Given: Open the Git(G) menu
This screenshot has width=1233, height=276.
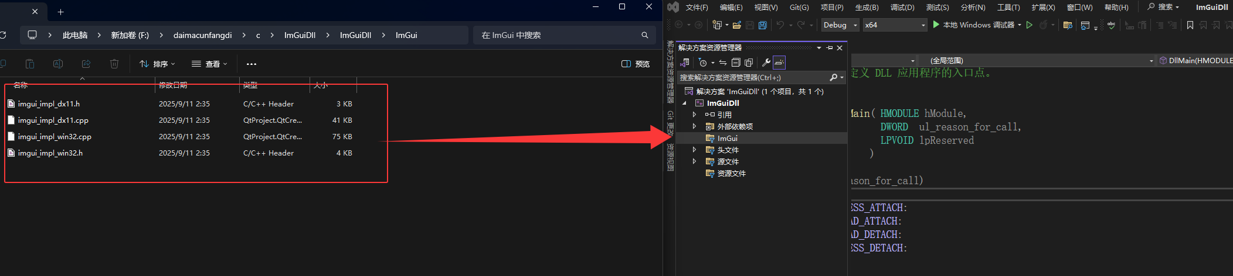Looking at the screenshot, I should click(799, 7).
